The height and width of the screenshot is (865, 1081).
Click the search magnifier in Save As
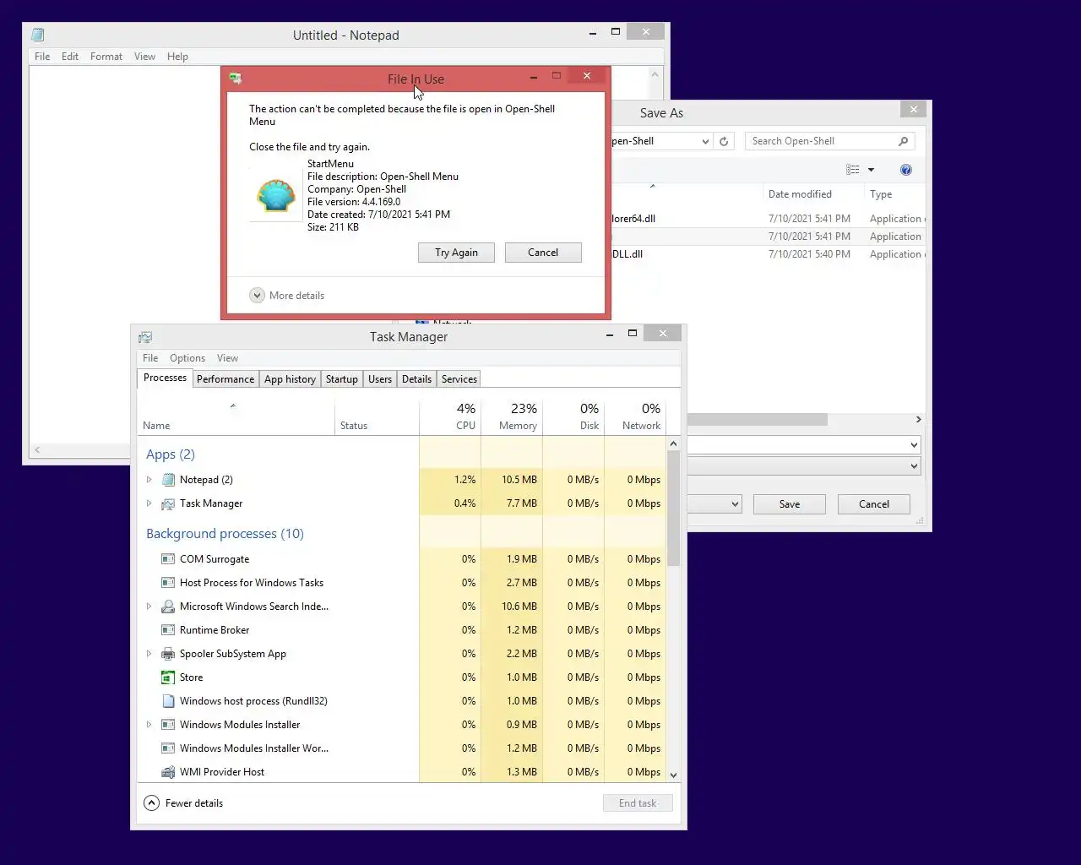[x=903, y=141]
